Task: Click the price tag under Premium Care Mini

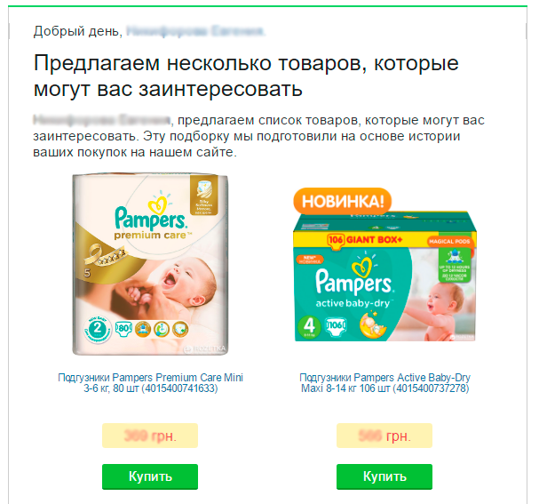Action: click(150, 436)
